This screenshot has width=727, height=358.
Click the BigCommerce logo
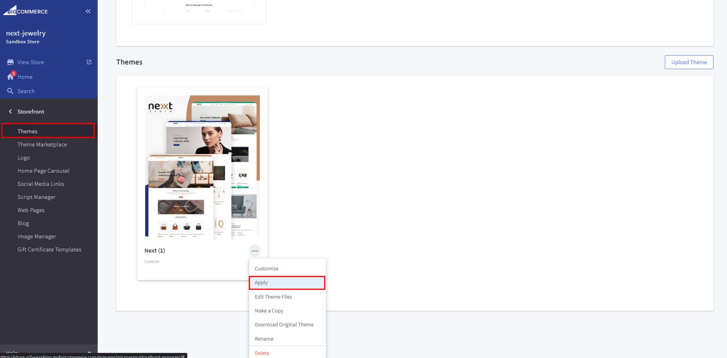(x=25, y=11)
